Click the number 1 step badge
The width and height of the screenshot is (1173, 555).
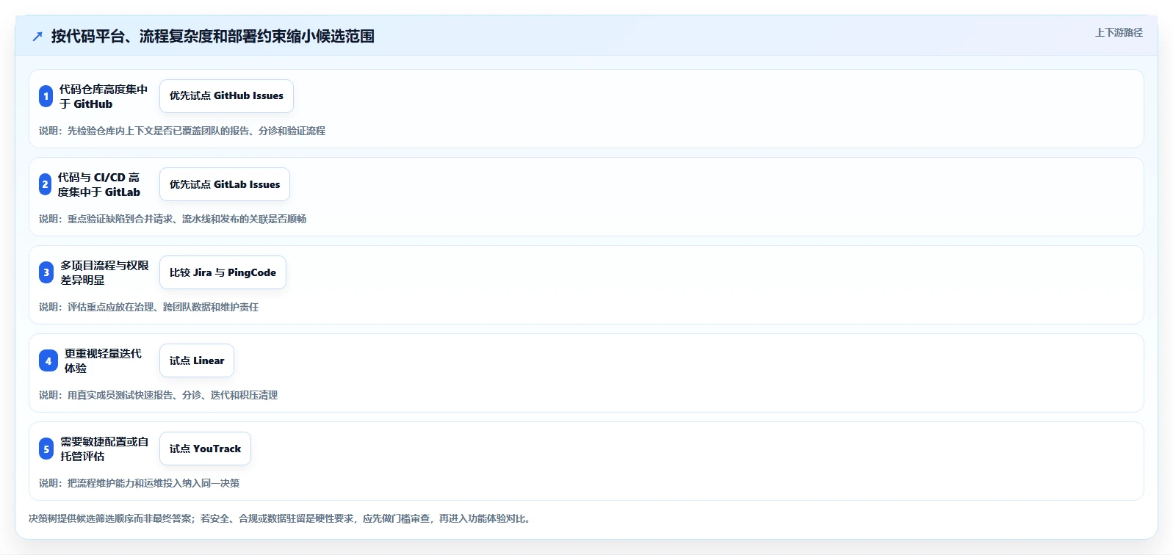[x=46, y=96]
